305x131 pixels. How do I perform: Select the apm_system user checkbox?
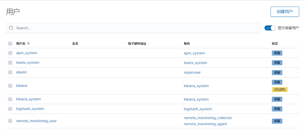pos(10,53)
